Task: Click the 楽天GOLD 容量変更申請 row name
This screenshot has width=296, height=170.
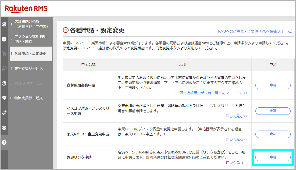Action: click(x=88, y=134)
